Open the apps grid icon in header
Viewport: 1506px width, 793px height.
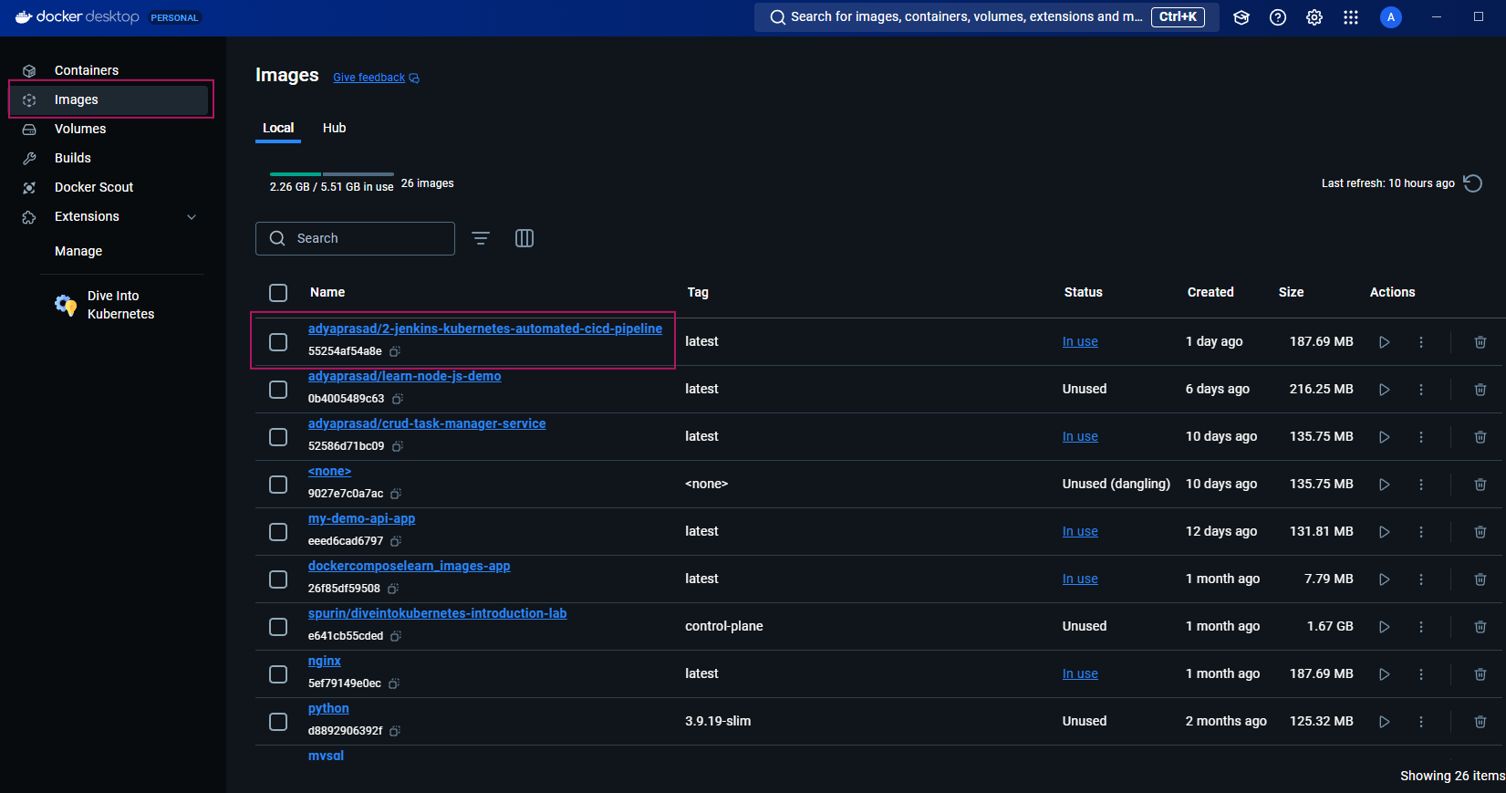[1351, 17]
